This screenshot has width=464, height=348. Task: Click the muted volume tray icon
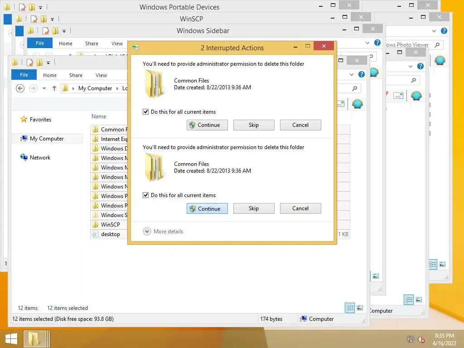tap(421, 339)
